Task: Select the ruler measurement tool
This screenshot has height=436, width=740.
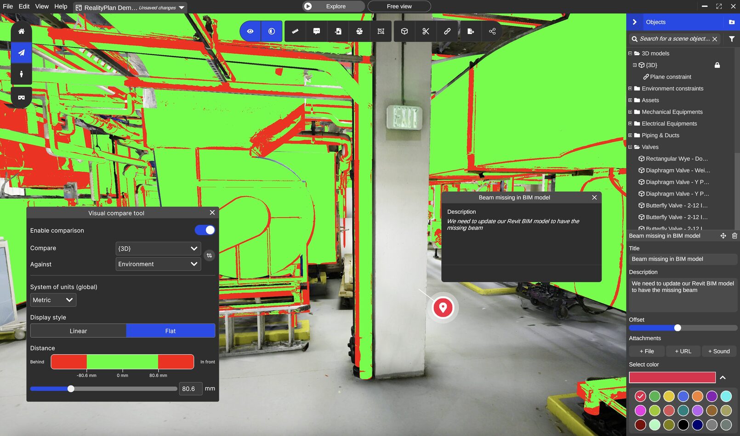Action: [x=295, y=31]
